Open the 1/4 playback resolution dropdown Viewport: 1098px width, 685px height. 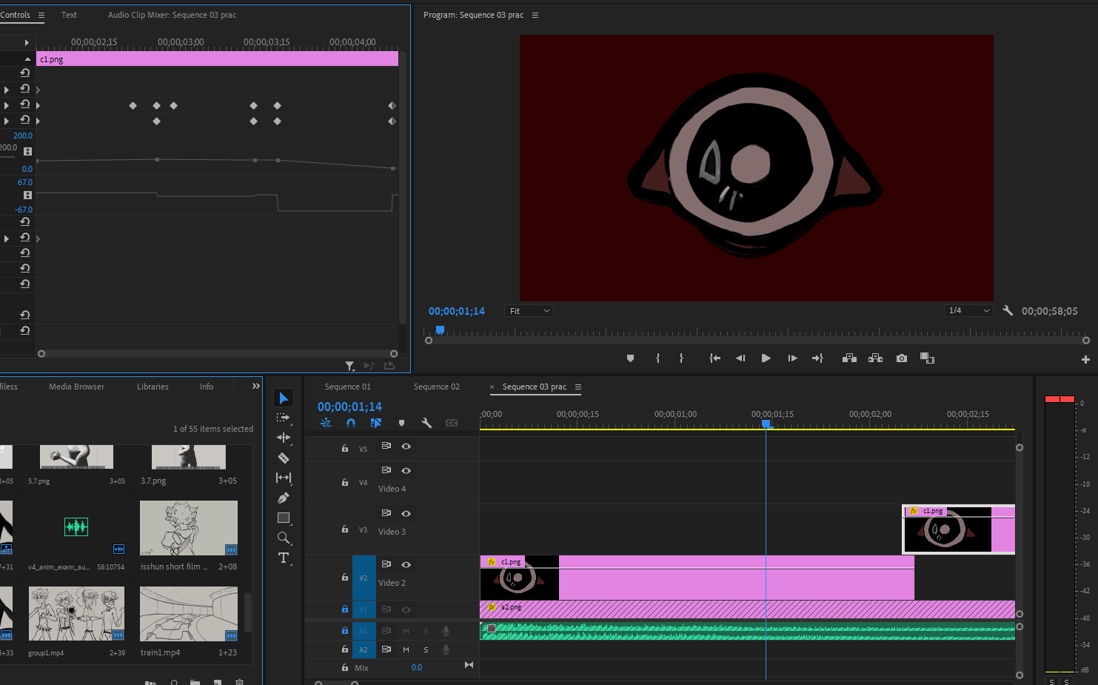pyautogui.click(x=968, y=311)
